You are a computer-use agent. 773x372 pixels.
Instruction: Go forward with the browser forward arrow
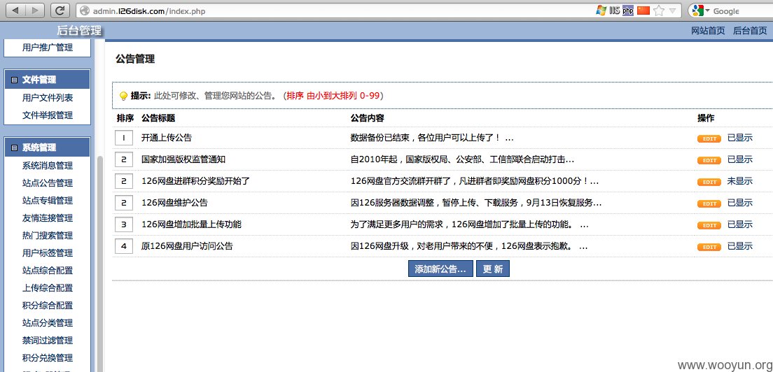(x=34, y=10)
